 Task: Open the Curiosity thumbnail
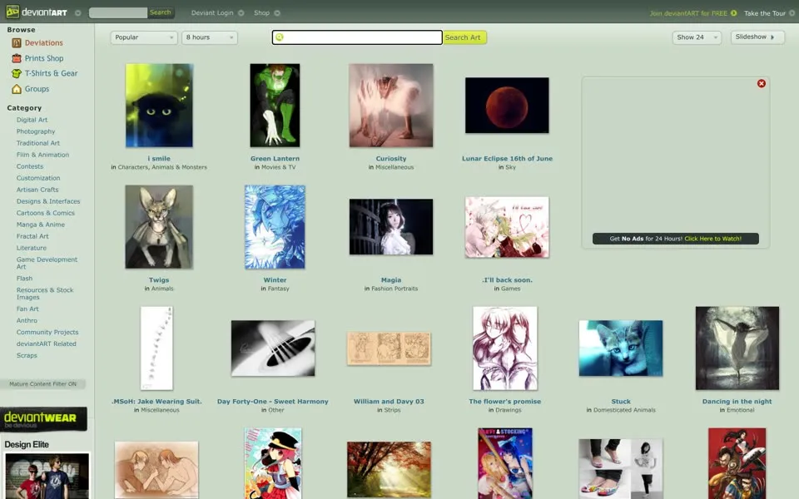(391, 106)
